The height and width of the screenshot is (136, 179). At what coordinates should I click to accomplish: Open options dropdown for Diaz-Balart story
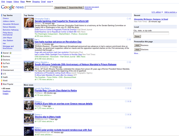click(x=128, y=88)
